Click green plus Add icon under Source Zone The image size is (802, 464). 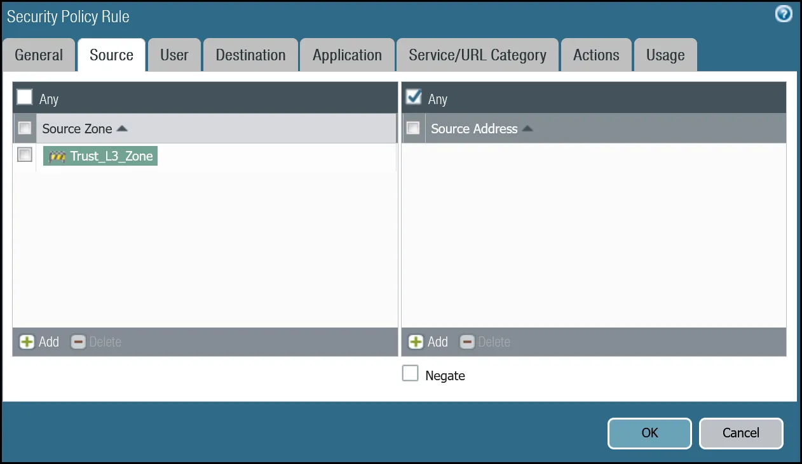pos(27,342)
